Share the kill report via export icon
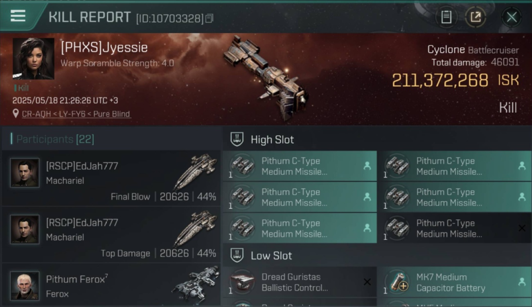Viewport: 532px width, 307px height. [476, 17]
